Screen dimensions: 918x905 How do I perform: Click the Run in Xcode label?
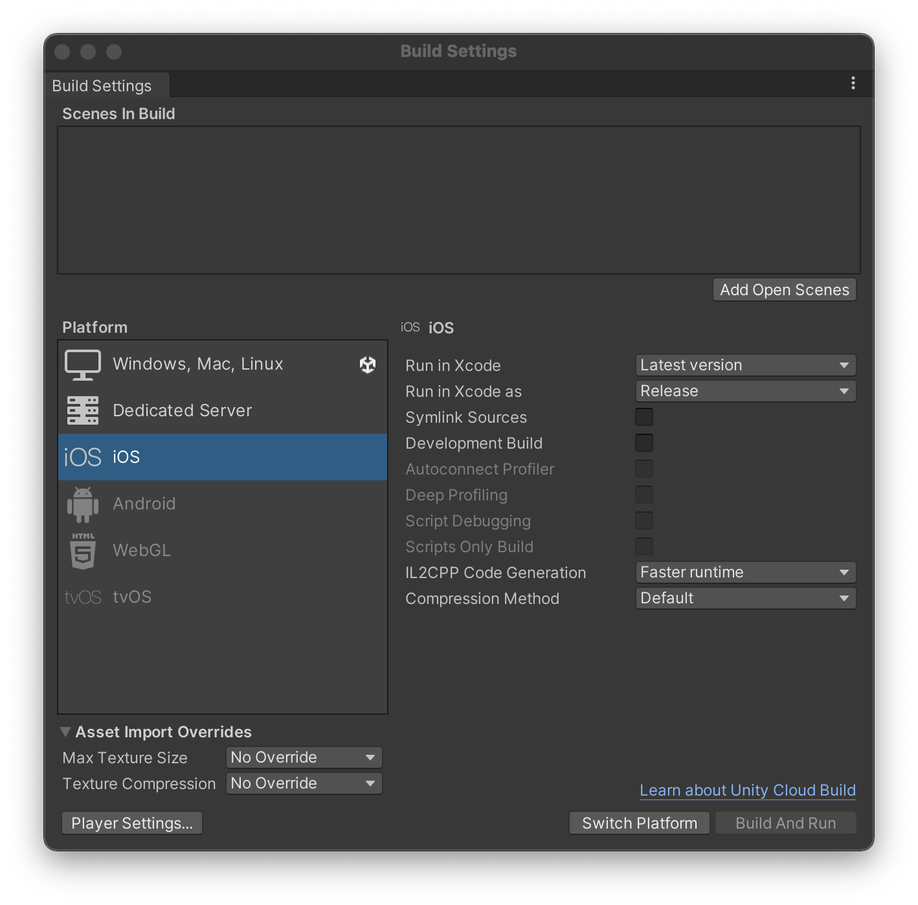[x=453, y=366]
